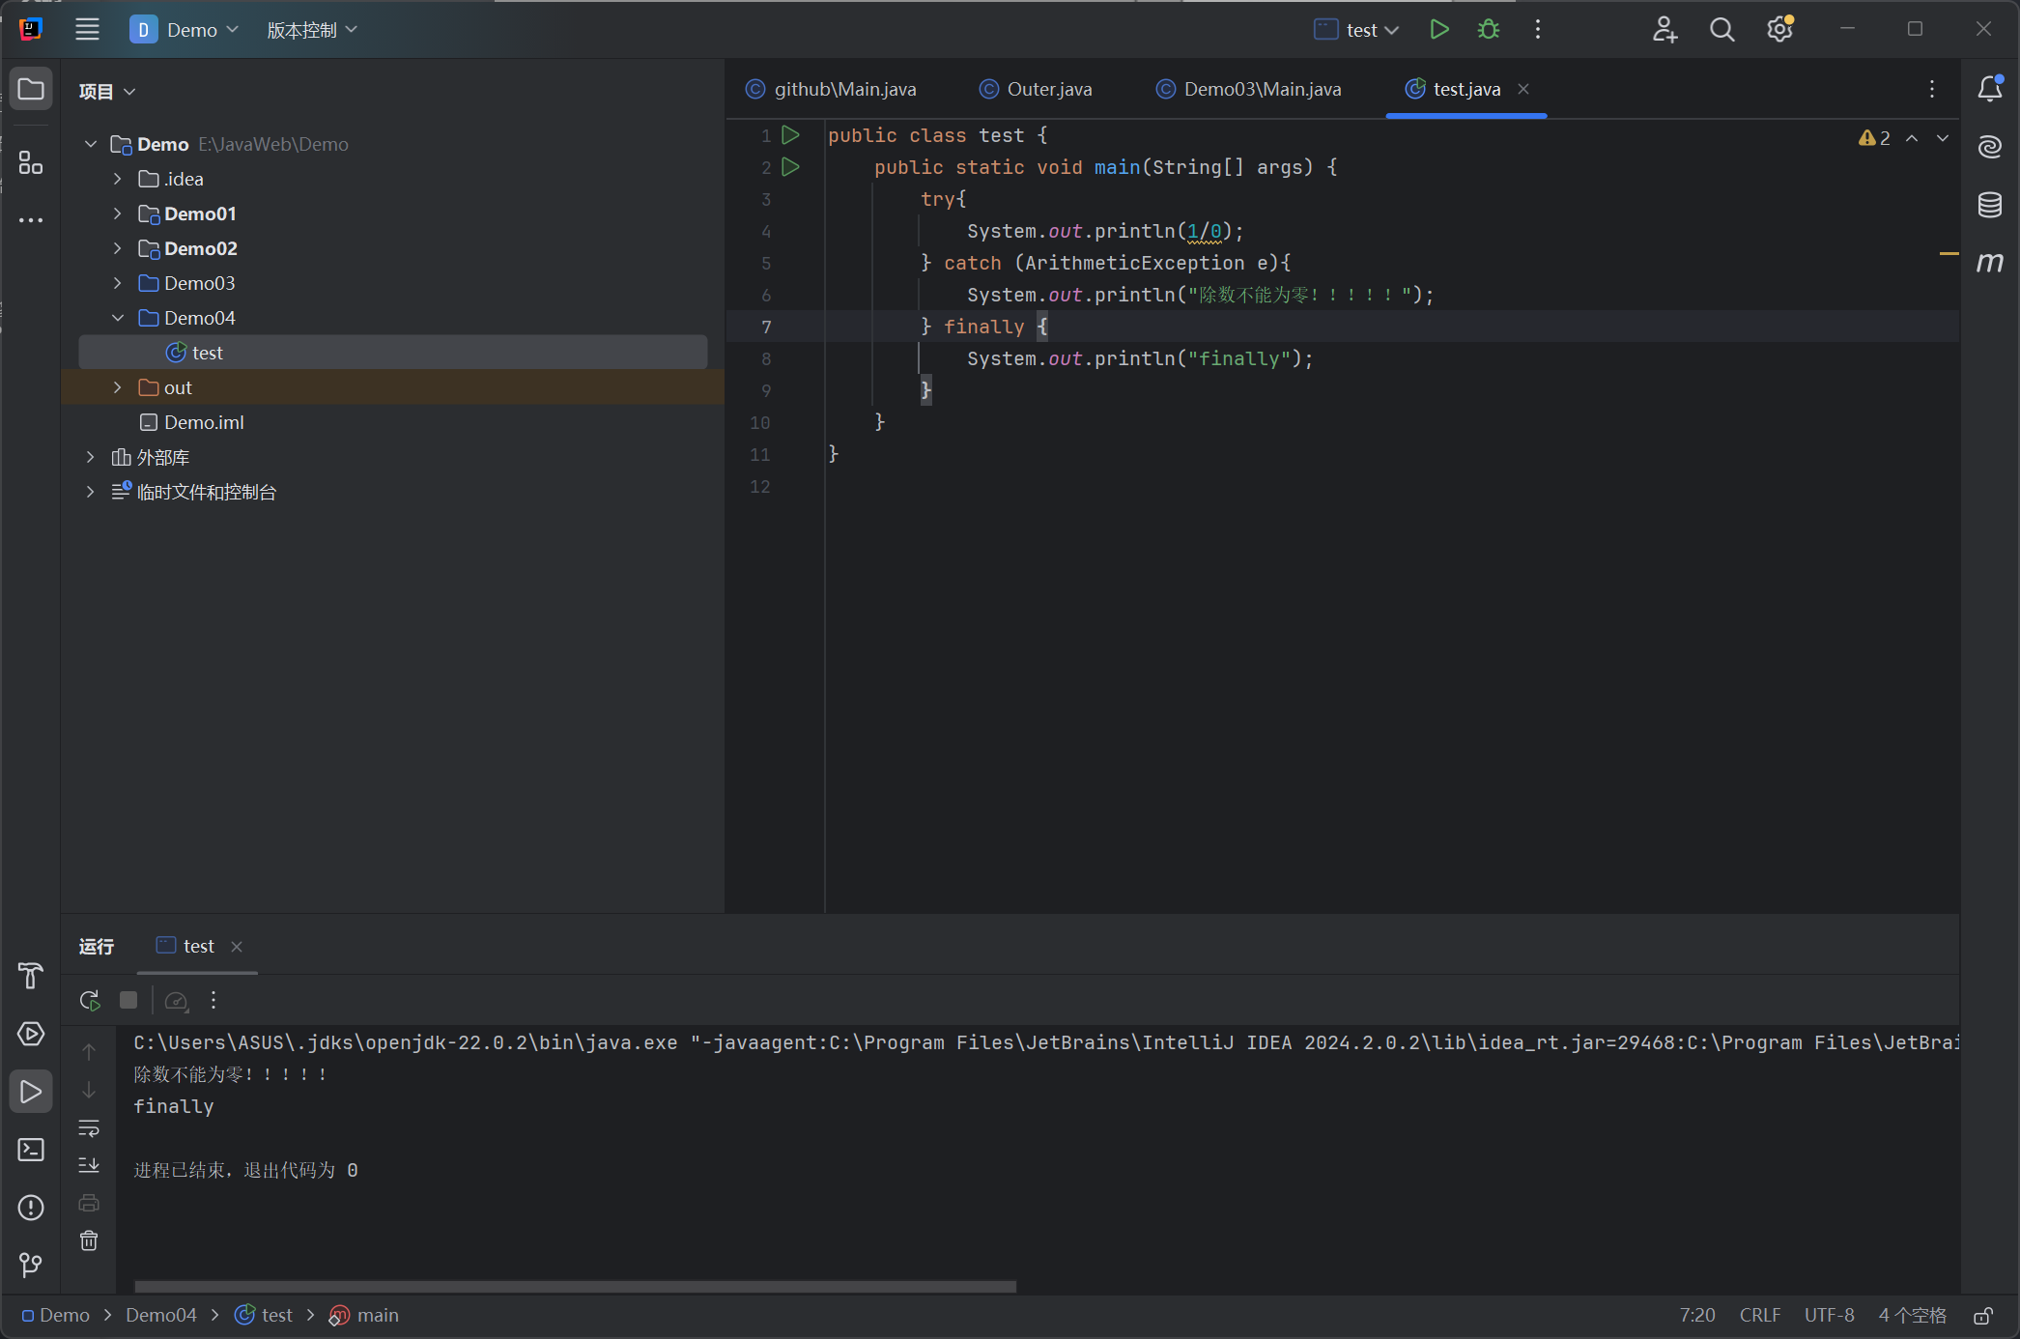This screenshot has height=1339, width=2020.
Task: Toggle scroll to end in console
Action: pyautogui.click(x=89, y=1165)
